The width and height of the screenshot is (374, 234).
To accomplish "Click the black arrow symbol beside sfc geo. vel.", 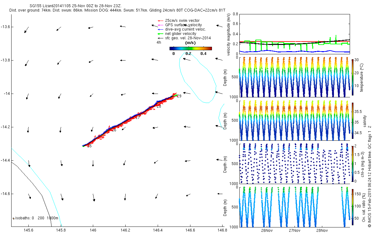I will point(161,38).
